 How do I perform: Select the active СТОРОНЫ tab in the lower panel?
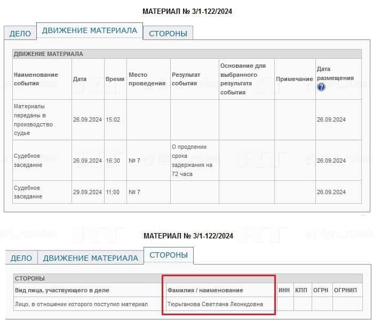(169, 255)
